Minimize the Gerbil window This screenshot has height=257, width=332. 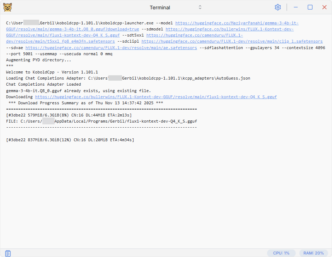coord(296,7)
